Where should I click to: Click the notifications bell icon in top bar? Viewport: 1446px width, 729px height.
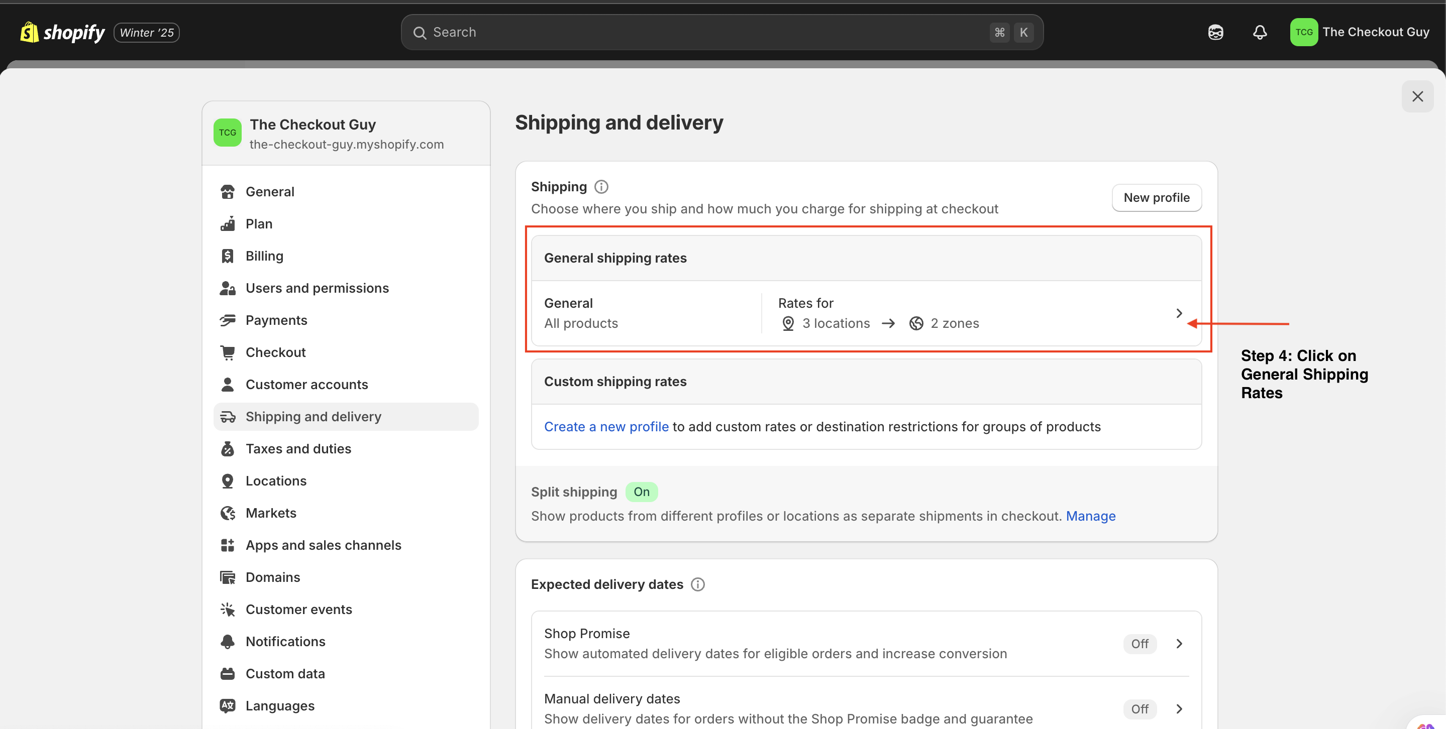(1260, 33)
